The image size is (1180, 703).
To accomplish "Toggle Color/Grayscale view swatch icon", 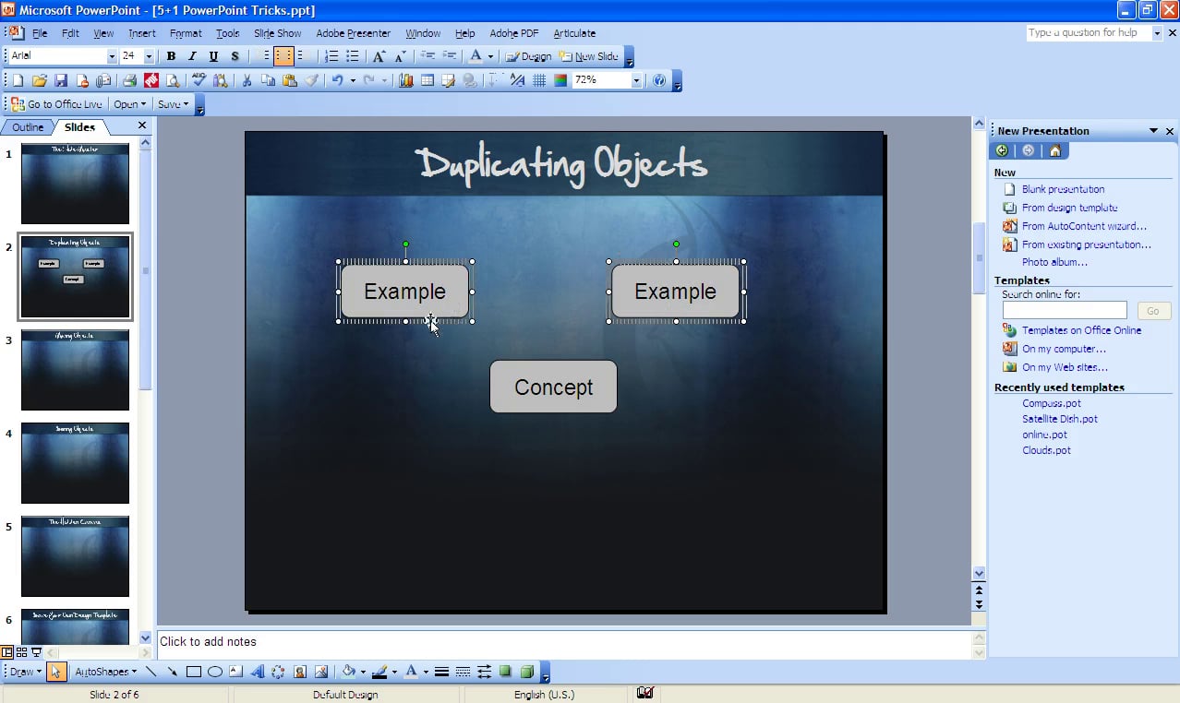I will pyautogui.click(x=560, y=81).
